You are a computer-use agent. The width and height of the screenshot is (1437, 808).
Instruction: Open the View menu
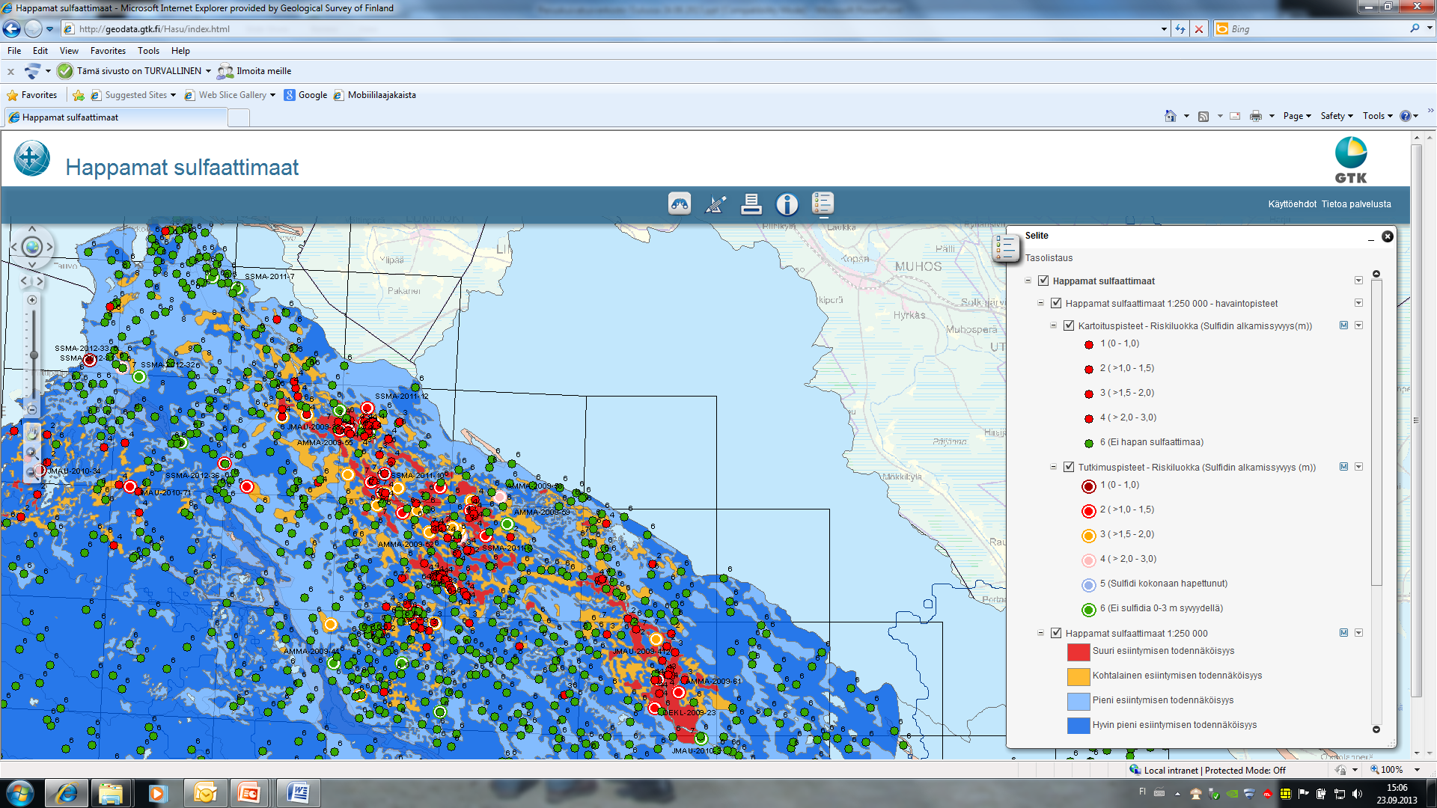69,51
